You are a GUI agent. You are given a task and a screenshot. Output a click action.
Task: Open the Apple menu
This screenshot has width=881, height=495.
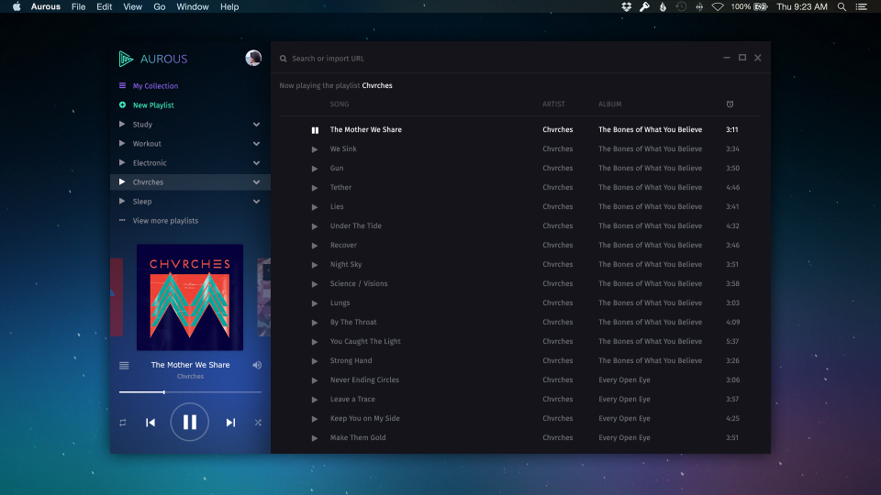coord(17,6)
